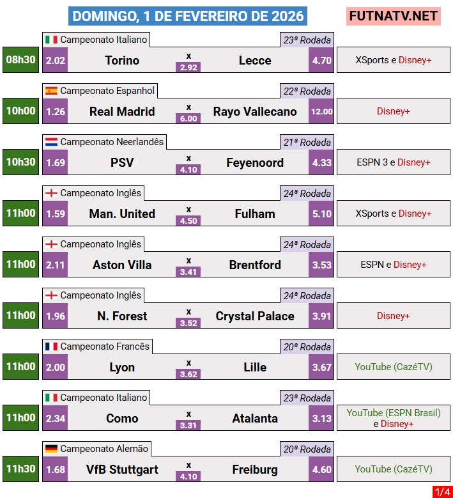Click England flag above Aston Villa match
453x498 pixels.
pos(51,244)
